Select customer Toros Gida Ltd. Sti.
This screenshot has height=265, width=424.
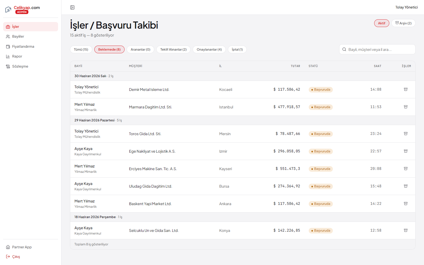tap(145, 134)
